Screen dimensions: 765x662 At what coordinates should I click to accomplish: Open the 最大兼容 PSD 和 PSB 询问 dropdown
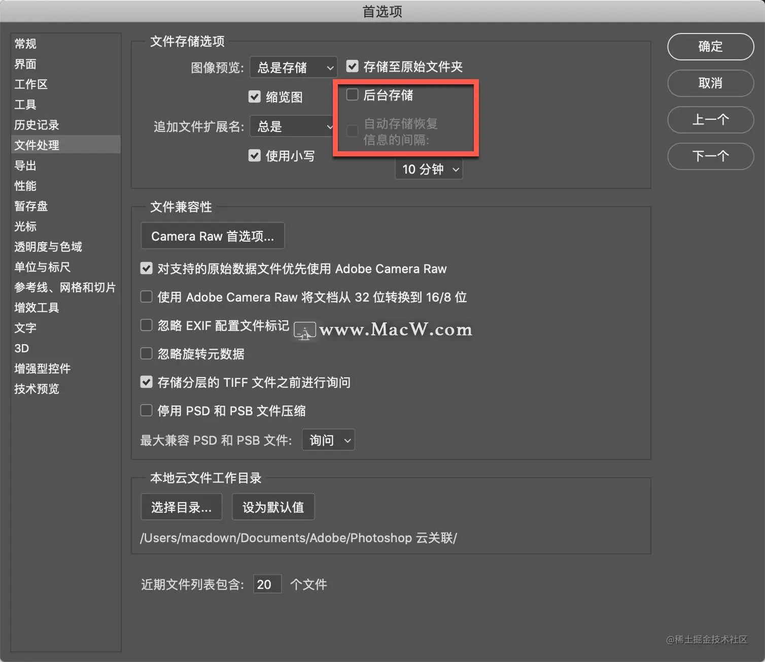tap(328, 440)
